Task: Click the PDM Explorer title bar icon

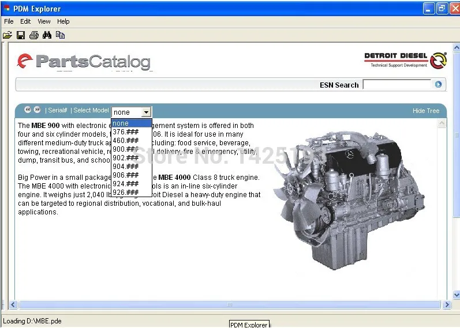Action: 7,8
